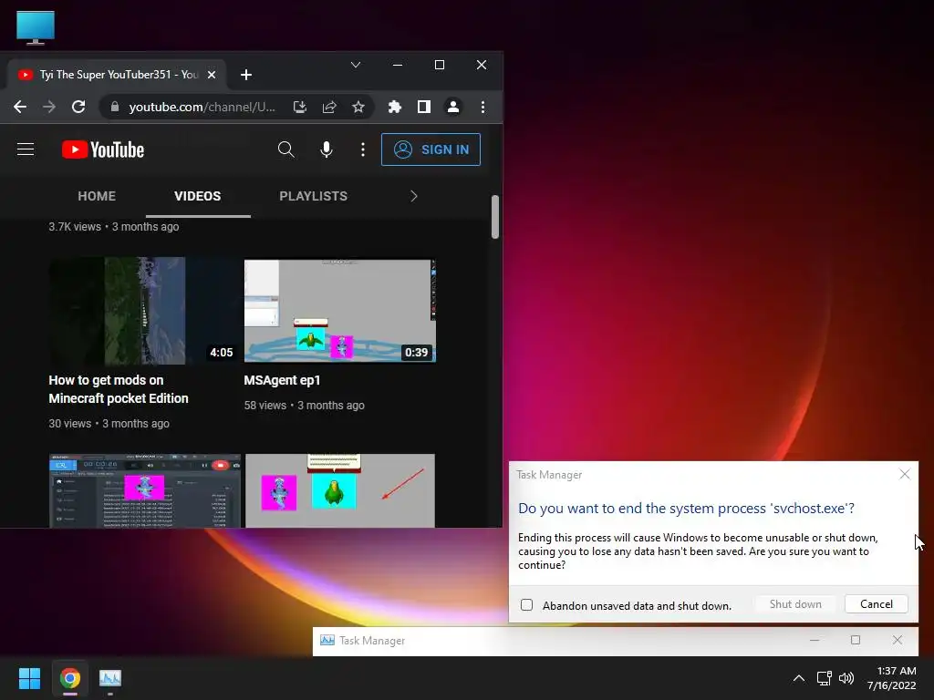Reload the YouTube page
934x700 pixels.
(78, 107)
